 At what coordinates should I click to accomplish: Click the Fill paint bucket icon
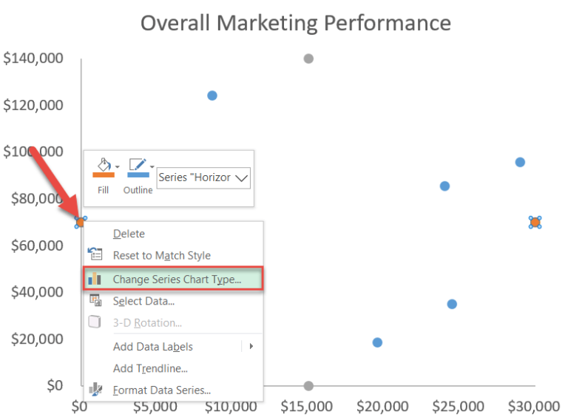104,165
